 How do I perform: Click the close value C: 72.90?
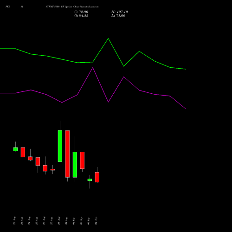point(81,12)
